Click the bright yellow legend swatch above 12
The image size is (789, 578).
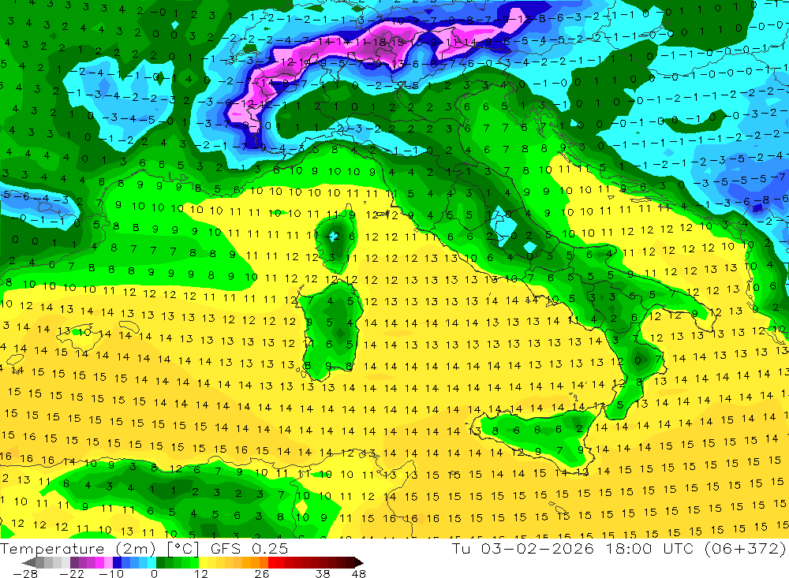click(x=204, y=562)
